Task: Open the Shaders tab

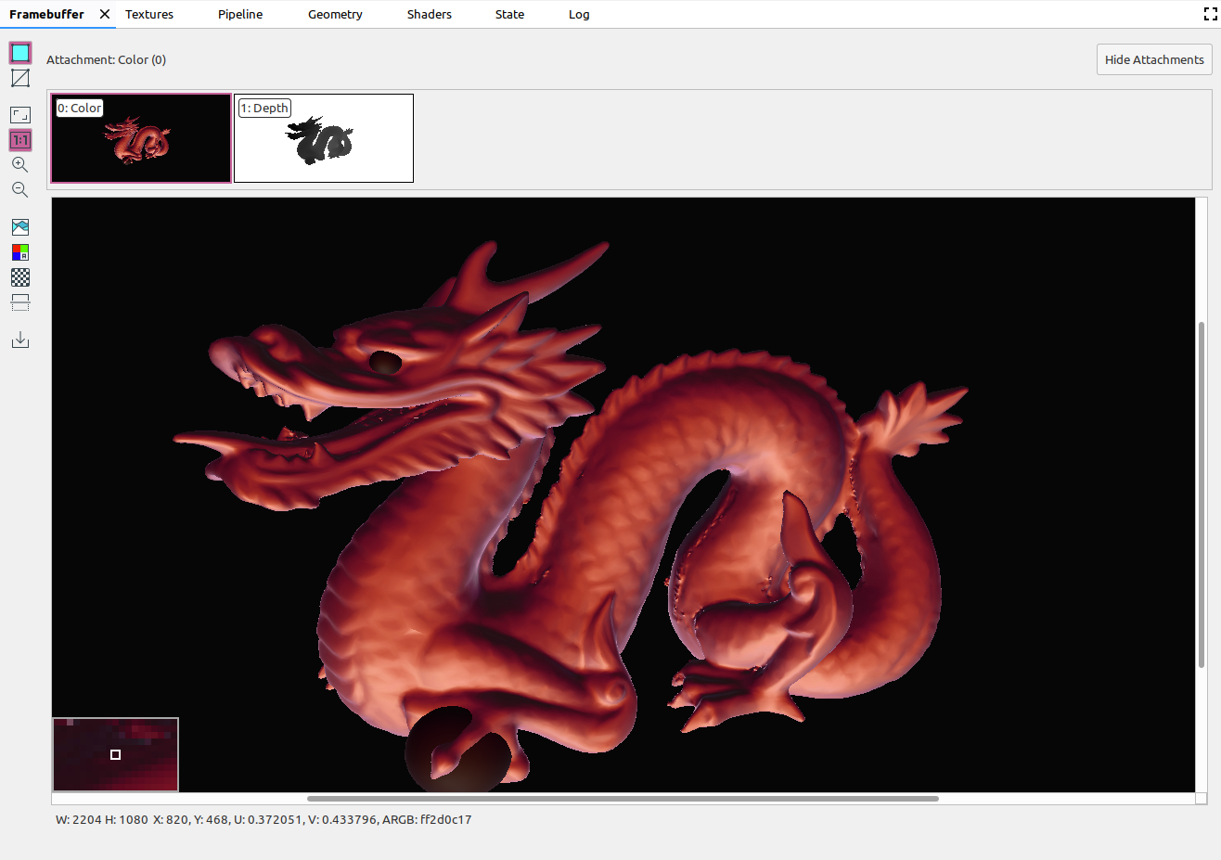Action: [x=429, y=15]
